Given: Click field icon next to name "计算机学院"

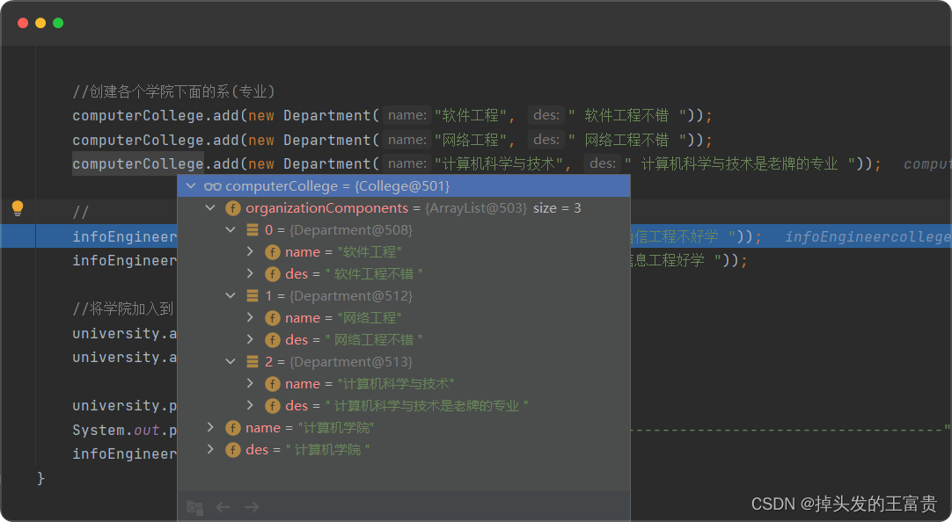Looking at the screenshot, I should tap(233, 428).
